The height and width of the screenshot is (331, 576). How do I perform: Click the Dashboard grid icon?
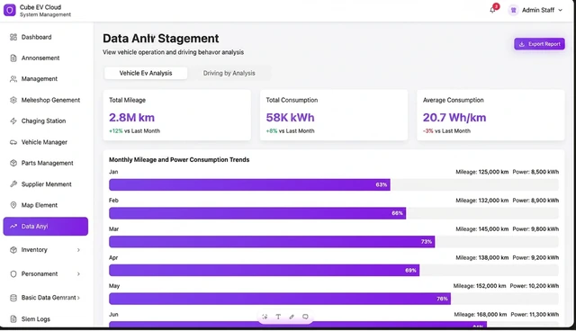(13, 37)
